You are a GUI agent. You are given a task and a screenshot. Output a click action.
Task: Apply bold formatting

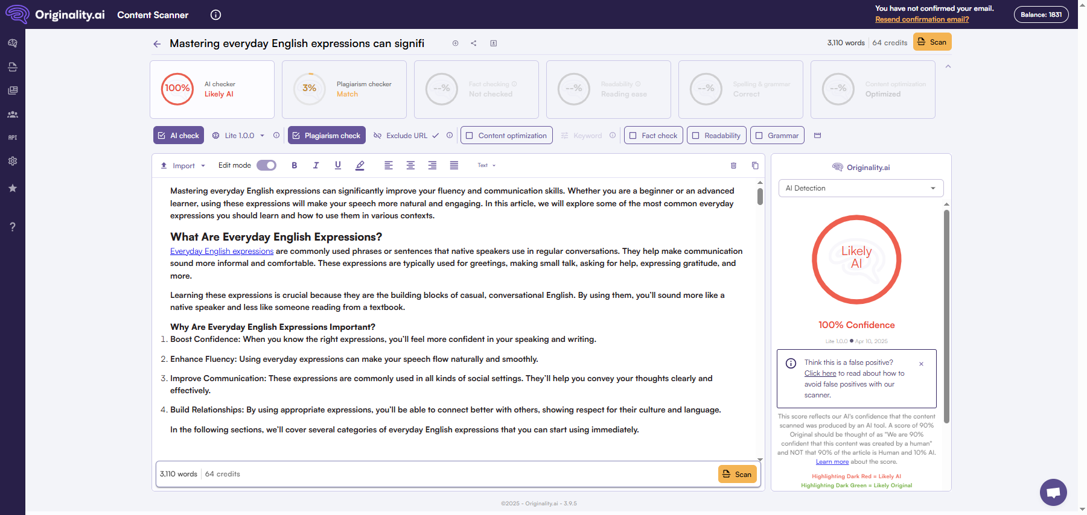295,165
